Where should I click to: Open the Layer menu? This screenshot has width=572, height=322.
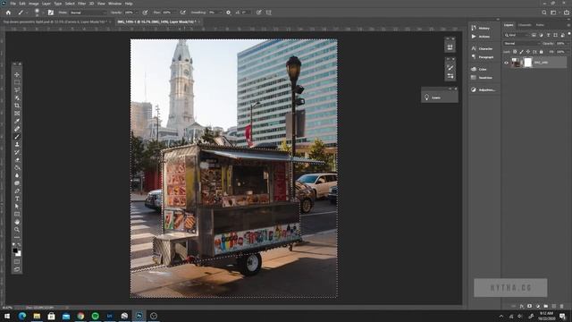(46, 4)
